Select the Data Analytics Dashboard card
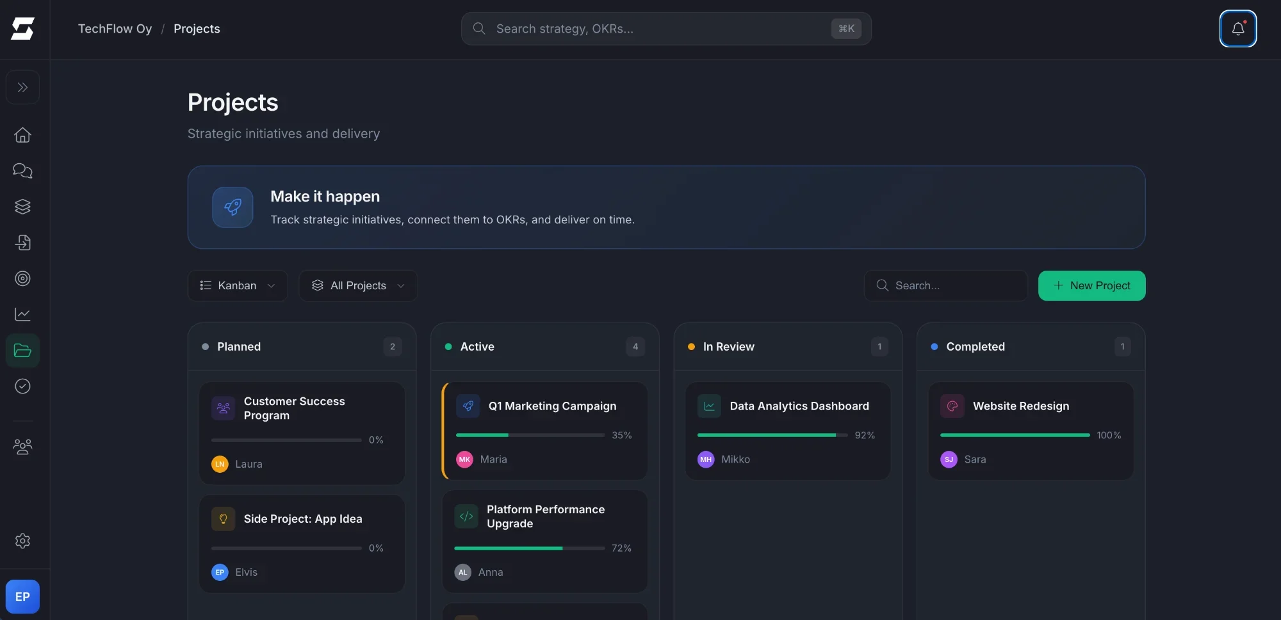Viewport: 1281px width, 620px height. tap(799, 406)
